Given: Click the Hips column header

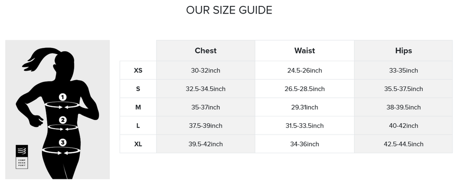Looking at the screenshot, I should pyautogui.click(x=403, y=51).
